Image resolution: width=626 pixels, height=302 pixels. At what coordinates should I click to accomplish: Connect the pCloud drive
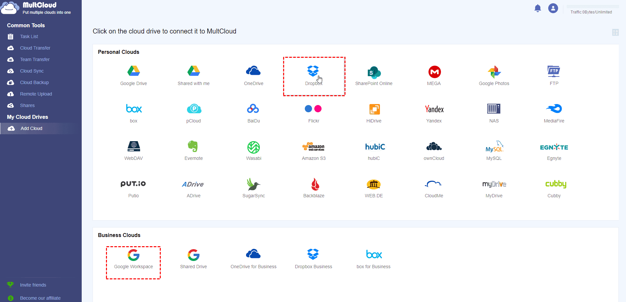click(x=194, y=109)
